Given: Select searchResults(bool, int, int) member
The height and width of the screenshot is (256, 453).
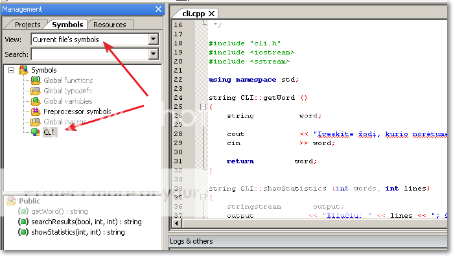Looking at the screenshot, I should point(86,222).
